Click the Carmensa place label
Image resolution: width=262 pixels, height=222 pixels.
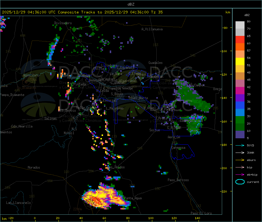point(178,148)
